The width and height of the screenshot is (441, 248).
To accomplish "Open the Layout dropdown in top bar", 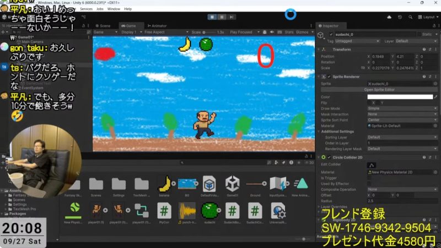I will point(428,17).
